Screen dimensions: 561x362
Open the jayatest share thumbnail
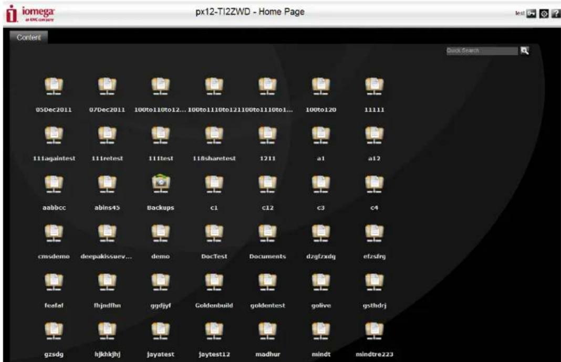click(161, 331)
